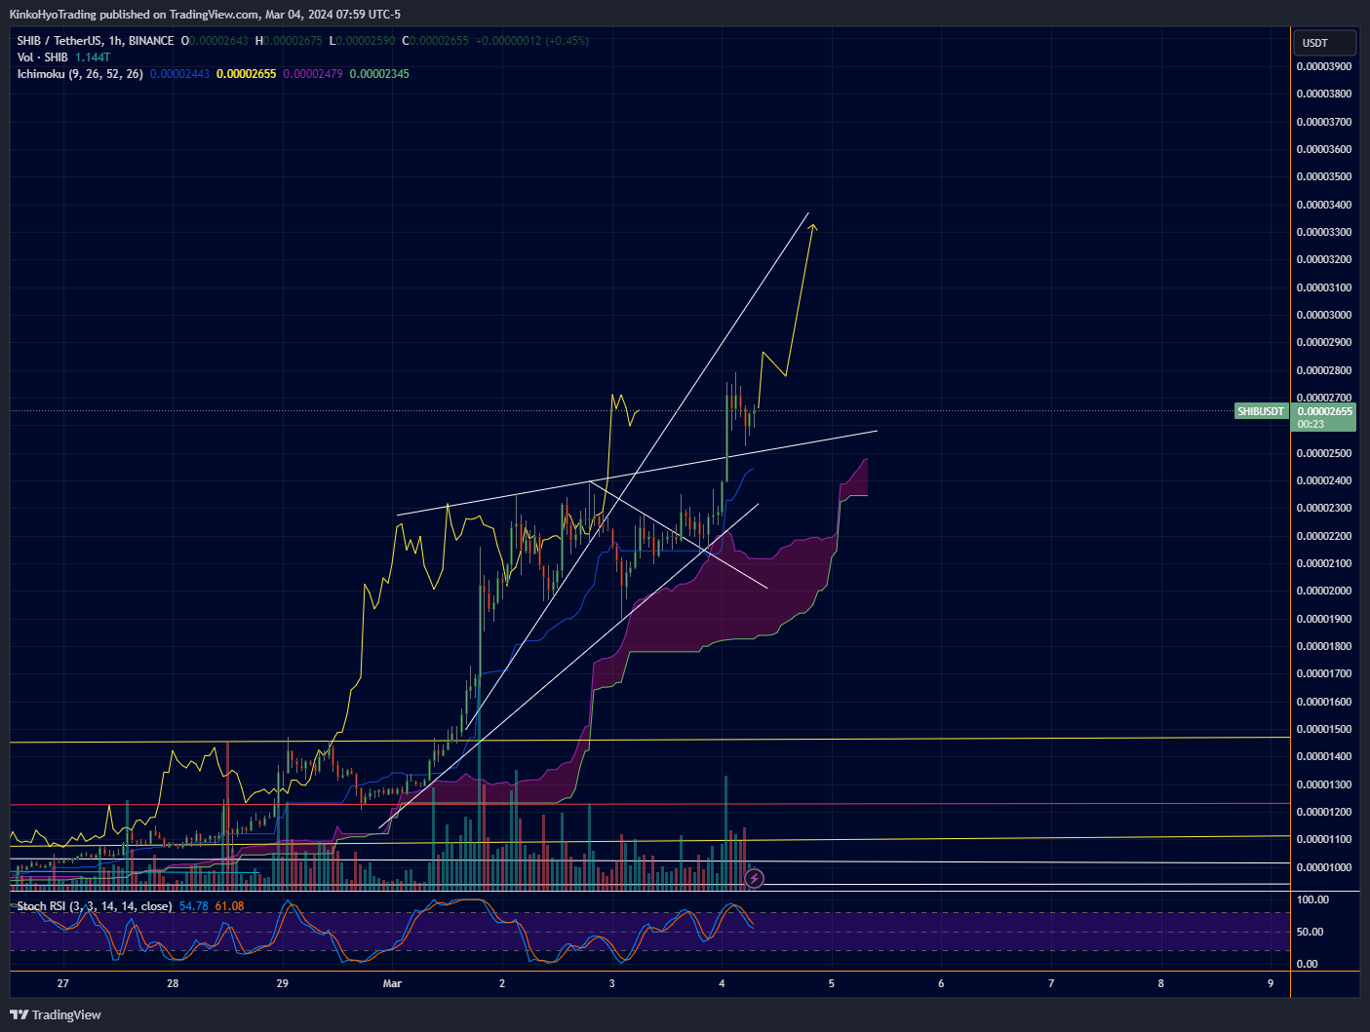The height and width of the screenshot is (1032, 1370).
Task: Click the 0.00001500 price axis label
Action: tap(1324, 729)
